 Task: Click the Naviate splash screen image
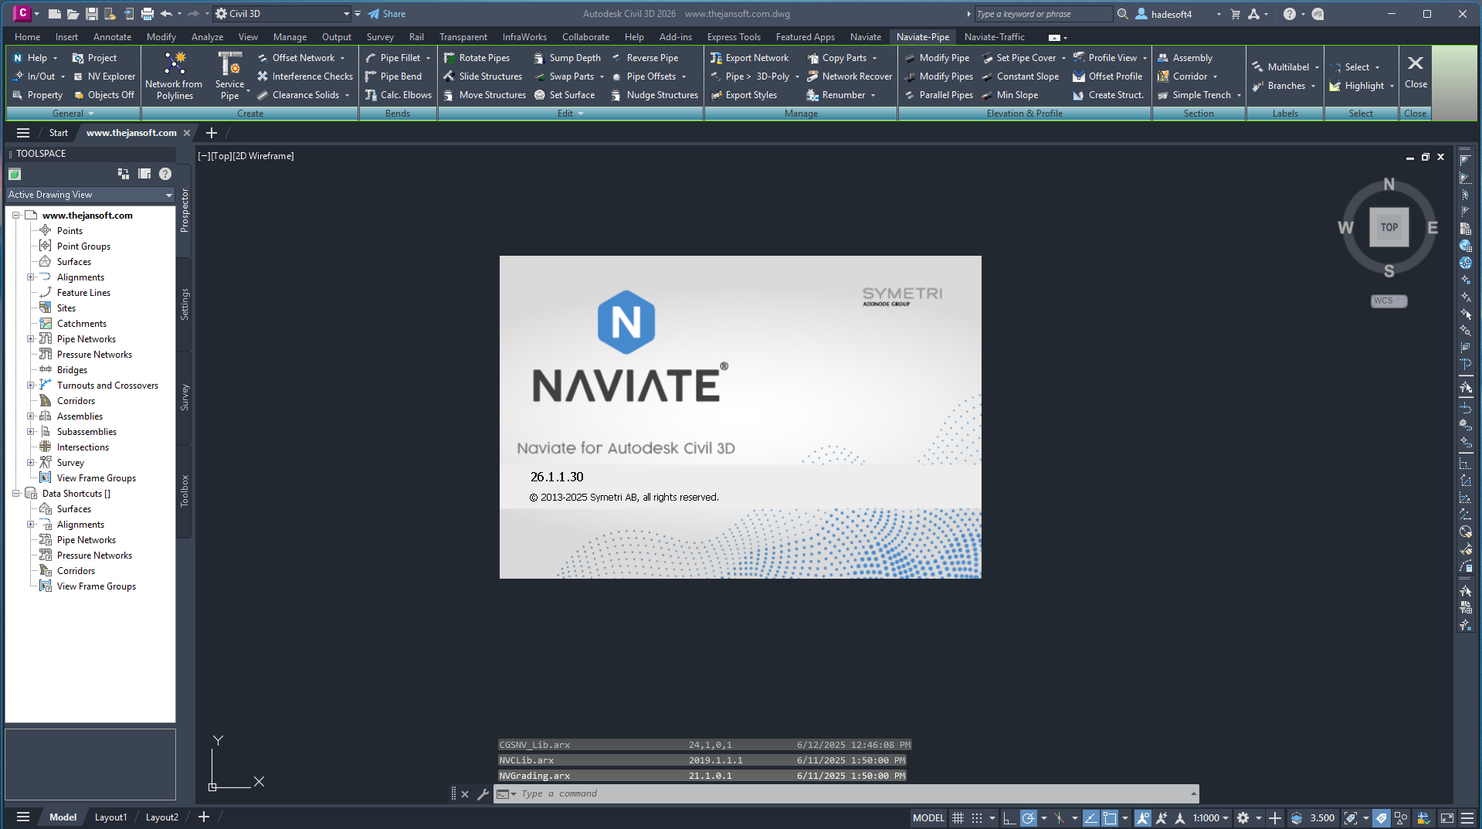coord(740,417)
